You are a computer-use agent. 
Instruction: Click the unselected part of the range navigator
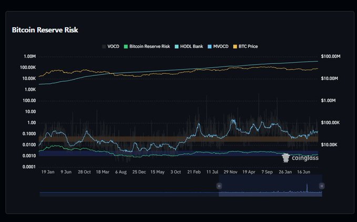click(x=129, y=194)
